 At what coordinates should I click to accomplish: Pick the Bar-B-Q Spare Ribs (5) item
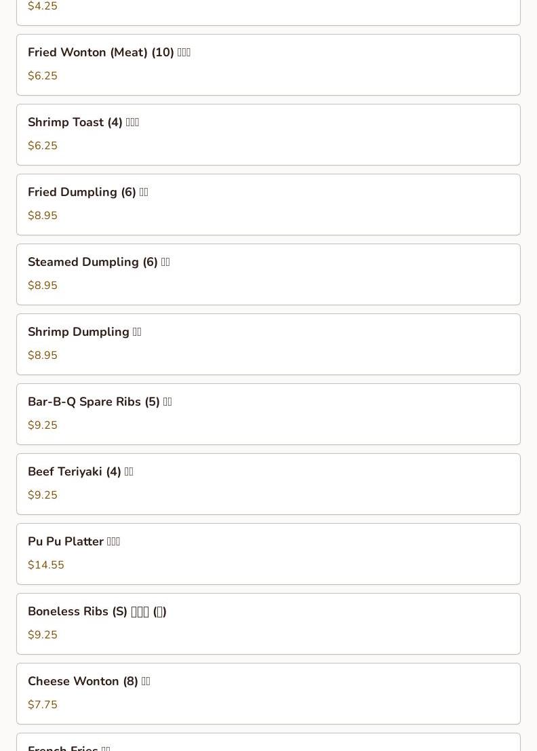click(268, 415)
